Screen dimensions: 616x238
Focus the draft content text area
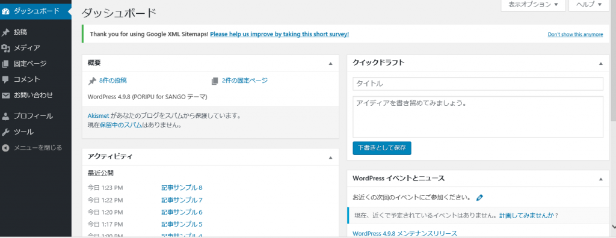(x=478, y=117)
